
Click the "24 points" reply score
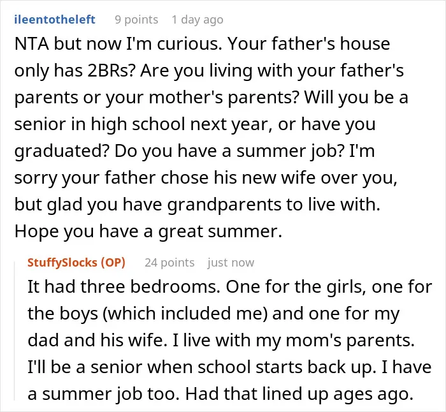169,263
